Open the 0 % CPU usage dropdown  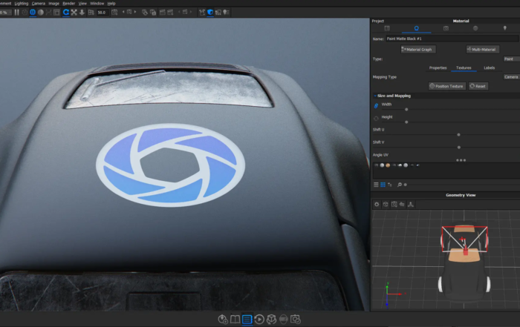(6, 13)
